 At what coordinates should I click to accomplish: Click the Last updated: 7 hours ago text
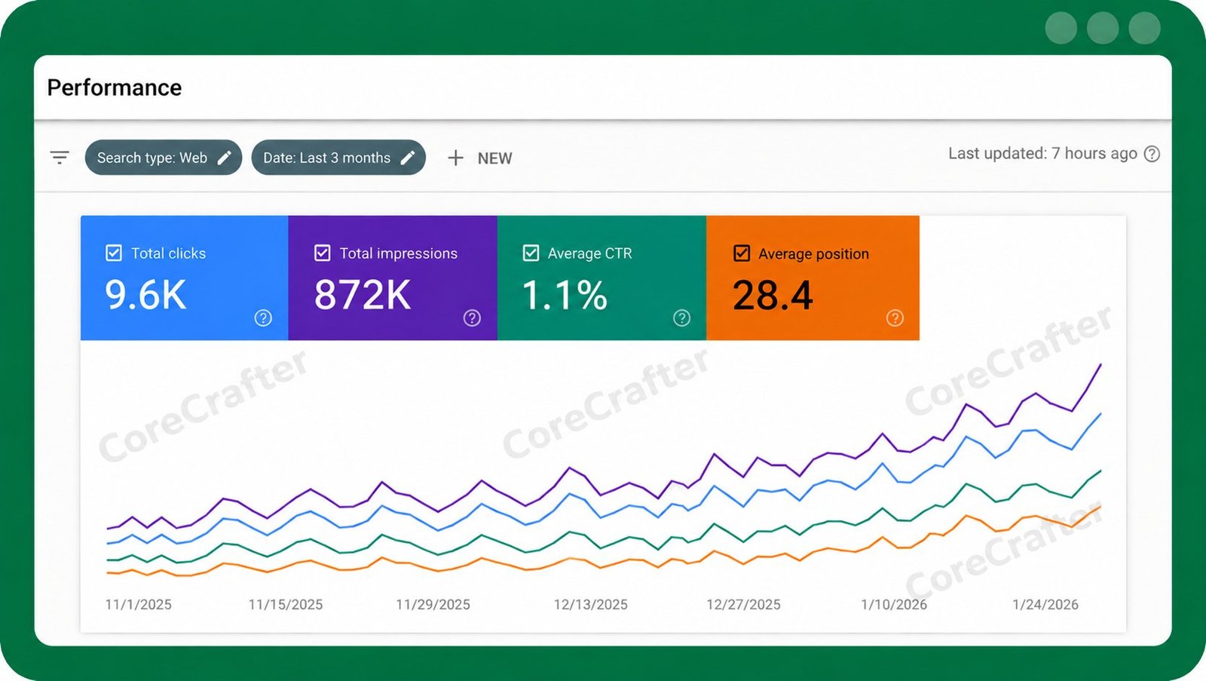pos(1042,154)
